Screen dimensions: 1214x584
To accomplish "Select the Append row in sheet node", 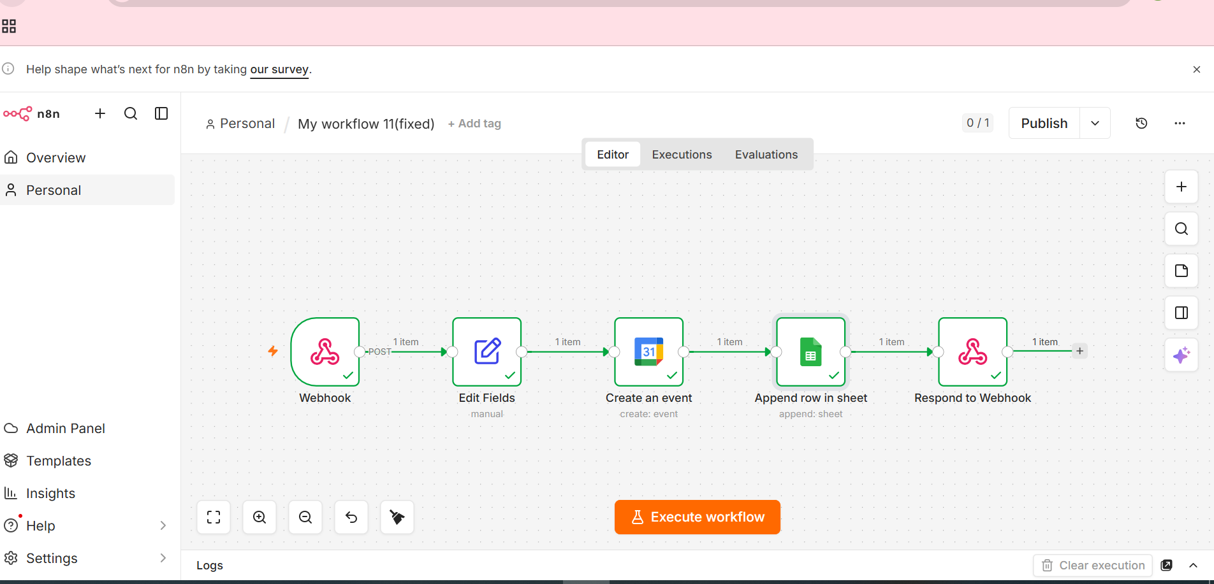I will tap(811, 352).
